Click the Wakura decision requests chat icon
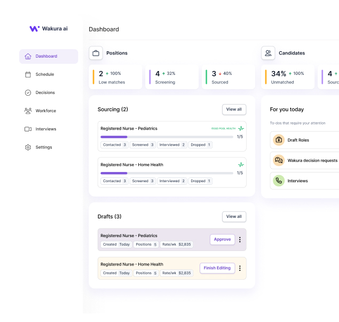Screen dimensions: 339x322 [278, 160]
